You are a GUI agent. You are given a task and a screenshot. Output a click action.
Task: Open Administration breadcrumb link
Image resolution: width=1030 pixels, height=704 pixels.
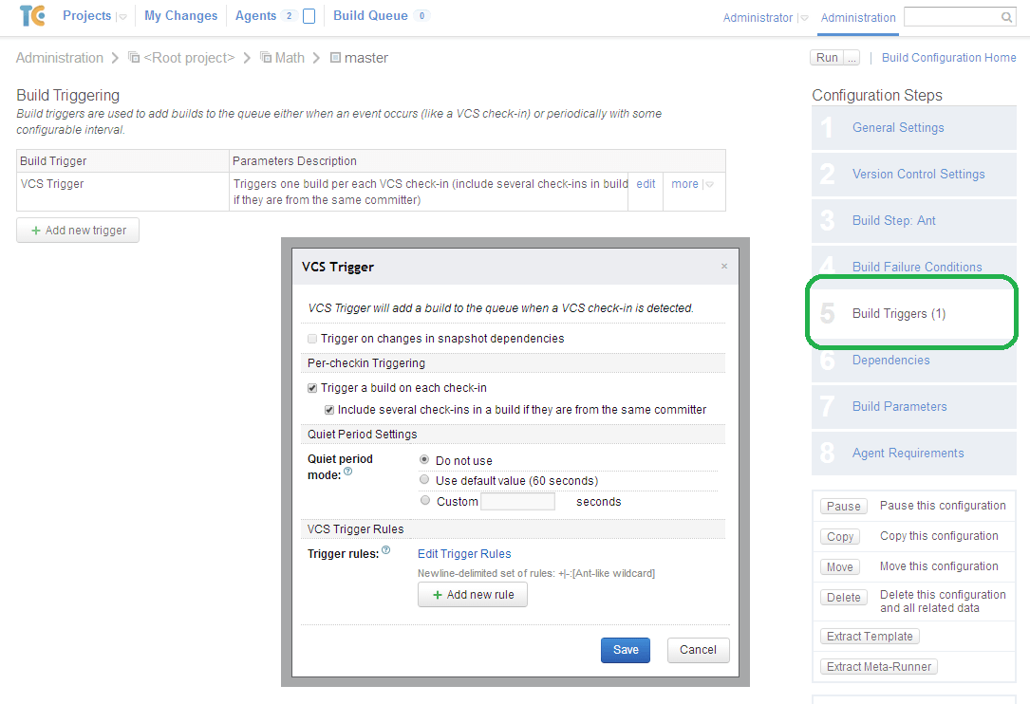[60, 58]
